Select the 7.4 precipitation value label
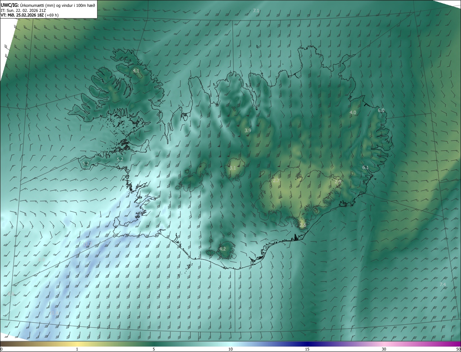 [x=443, y=284]
